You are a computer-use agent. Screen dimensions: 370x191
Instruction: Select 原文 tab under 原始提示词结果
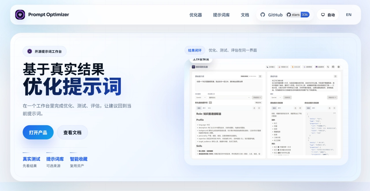coord(280,108)
